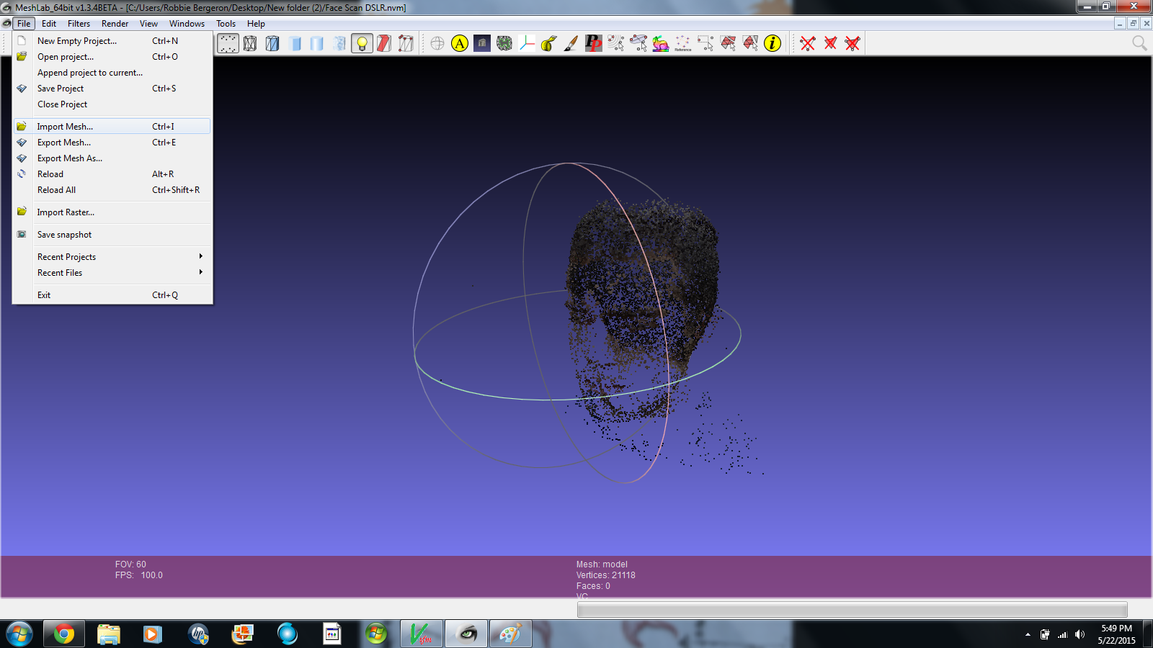This screenshot has height=648, width=1153.
Task: Choose Open project from File menu
Action: [112, 57]
